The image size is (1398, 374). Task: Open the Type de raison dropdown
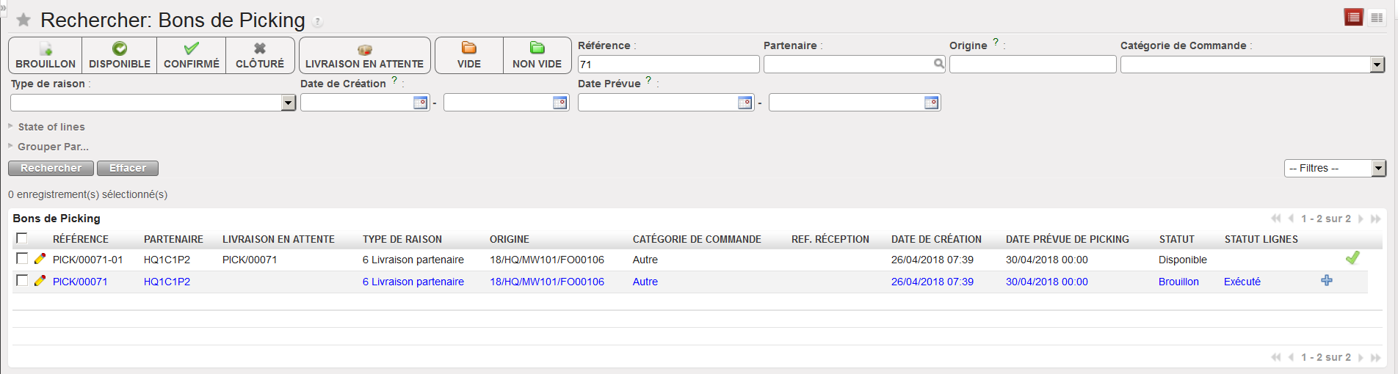pos(288,103)
